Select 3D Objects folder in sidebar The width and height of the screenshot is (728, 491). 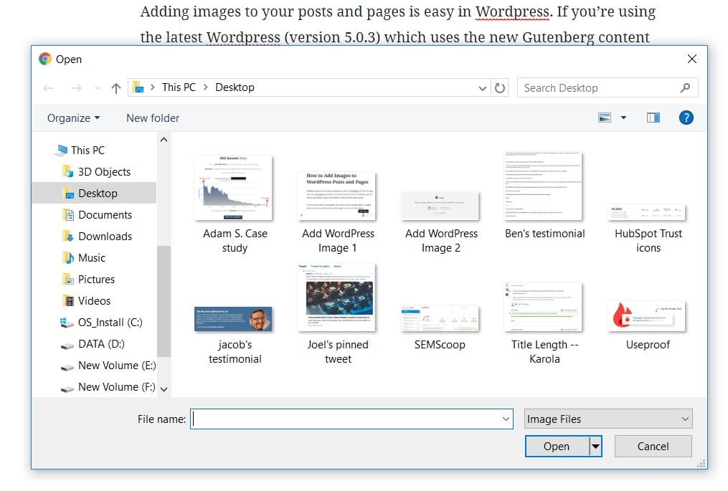coord(104,172)
